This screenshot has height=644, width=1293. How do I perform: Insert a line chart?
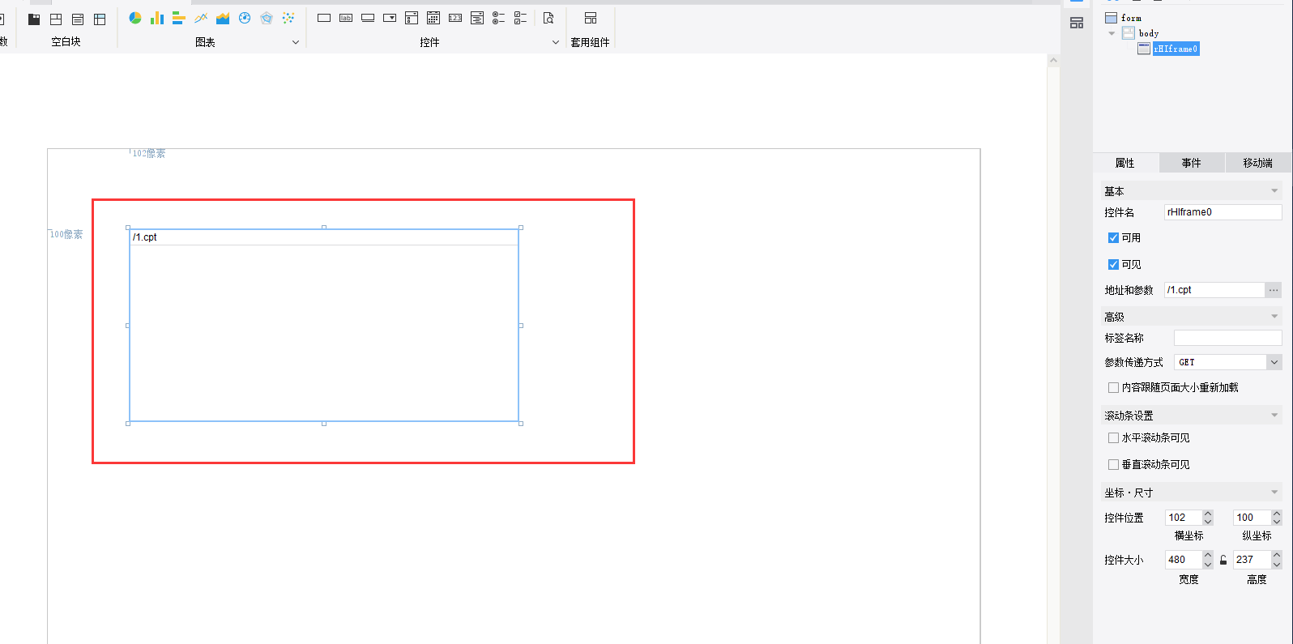point(201,18)
